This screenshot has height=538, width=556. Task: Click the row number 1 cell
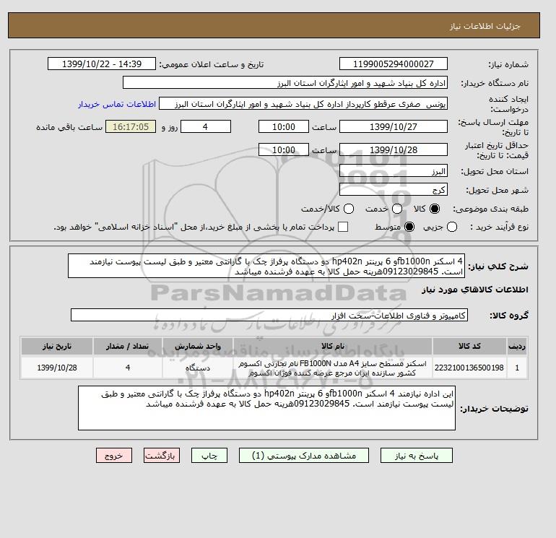pyautogui.click(x=517, y=368)
